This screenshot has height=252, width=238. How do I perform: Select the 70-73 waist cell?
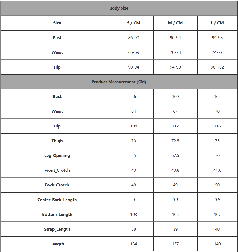[175, 52]
